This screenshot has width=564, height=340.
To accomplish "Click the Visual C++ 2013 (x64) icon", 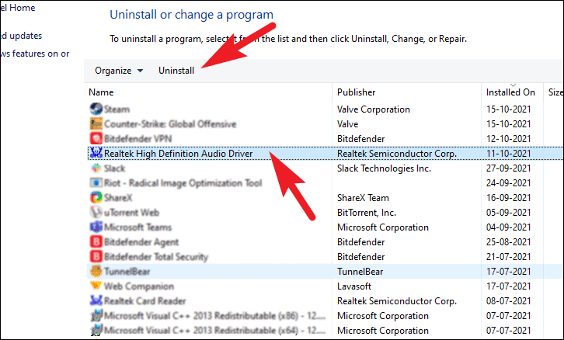I will click(x=96, y=330).
